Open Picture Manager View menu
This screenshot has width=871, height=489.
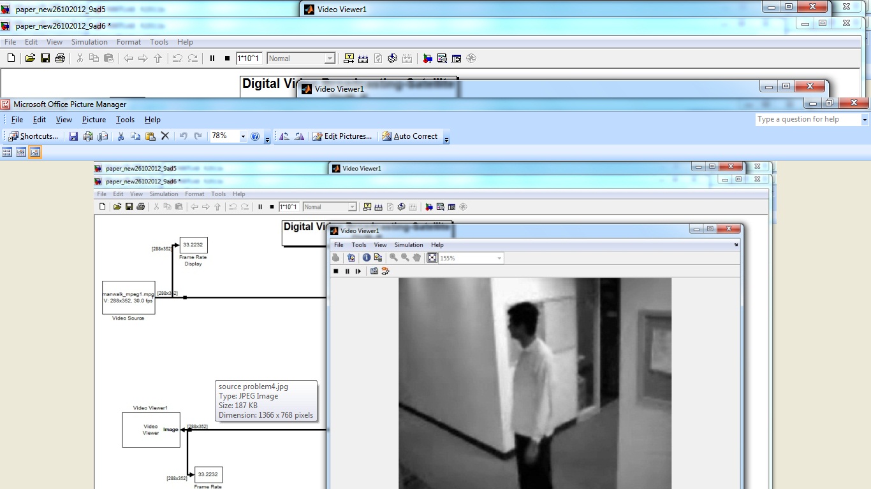(x=64, y=120)
